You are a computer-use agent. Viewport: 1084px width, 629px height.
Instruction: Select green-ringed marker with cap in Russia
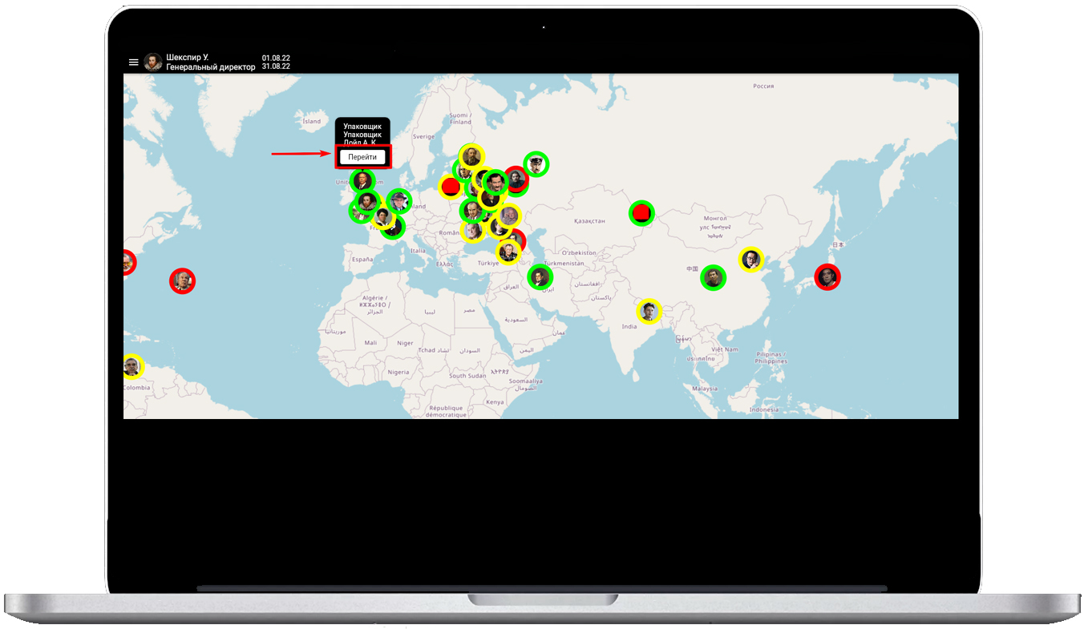coord(536,163)
